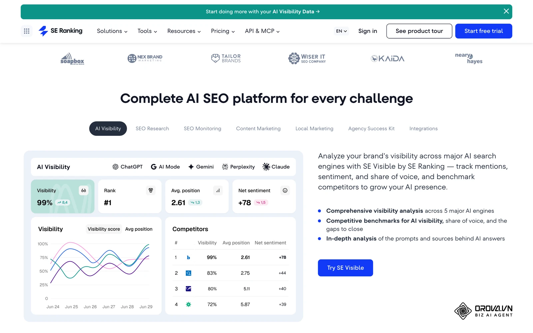The width and height of the screenshot is (533, 333).
Task: Click the Soapbox logo
Action: tap(72, 59)
